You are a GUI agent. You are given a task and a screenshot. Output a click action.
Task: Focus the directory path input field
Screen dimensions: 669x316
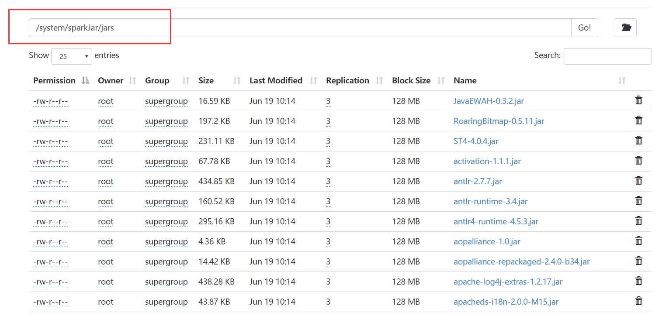(x=300, y=27)
